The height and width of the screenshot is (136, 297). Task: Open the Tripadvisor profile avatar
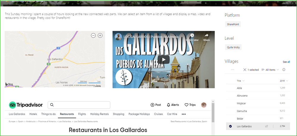(204, 105)
